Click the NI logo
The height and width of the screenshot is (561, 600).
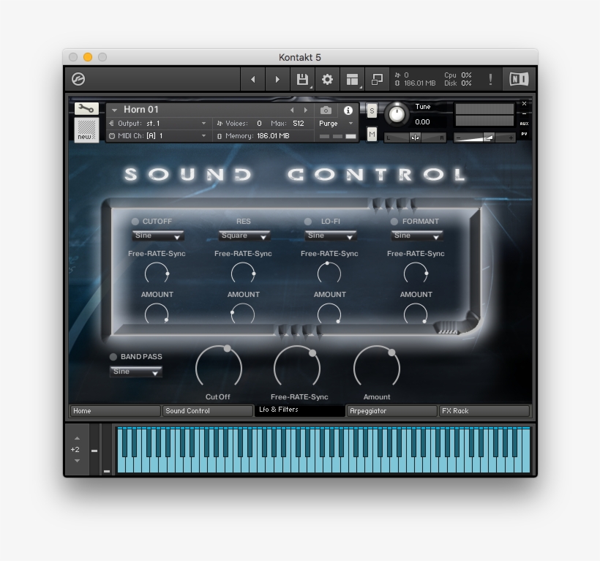519,79
